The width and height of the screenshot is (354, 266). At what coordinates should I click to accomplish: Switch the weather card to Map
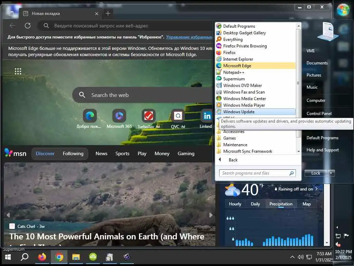click(307, 204)
